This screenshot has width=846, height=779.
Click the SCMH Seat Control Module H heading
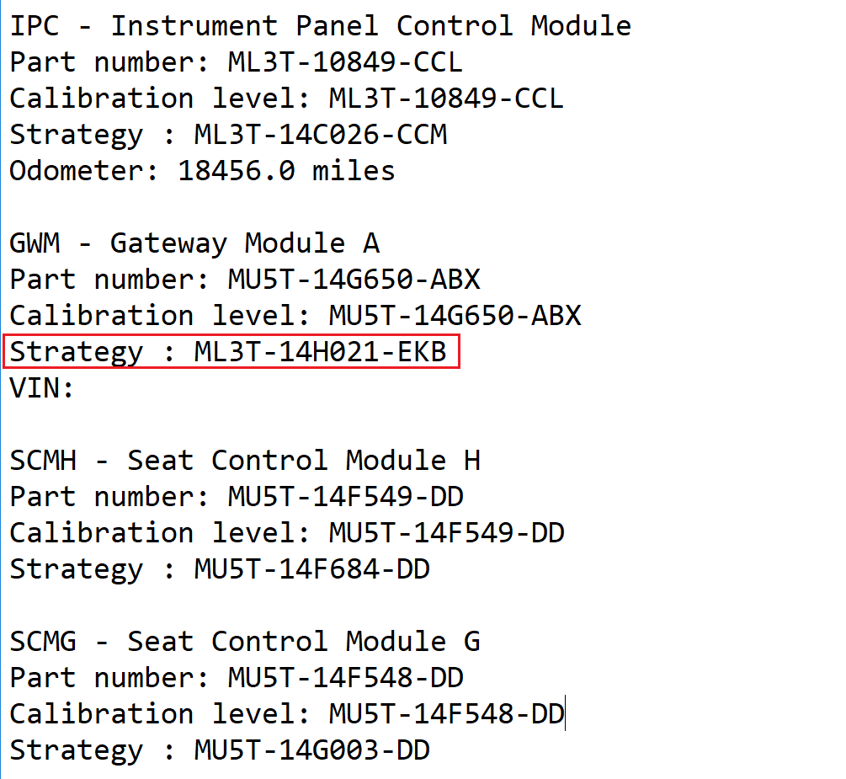(245, 461)
